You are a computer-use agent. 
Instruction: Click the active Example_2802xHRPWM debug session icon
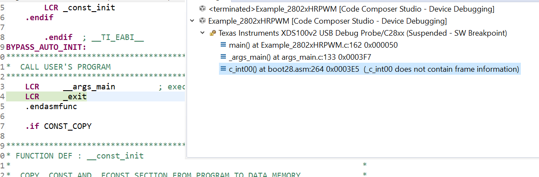point(202,21)
